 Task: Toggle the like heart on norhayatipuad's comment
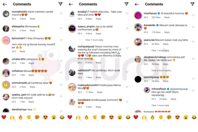[127, 48]
